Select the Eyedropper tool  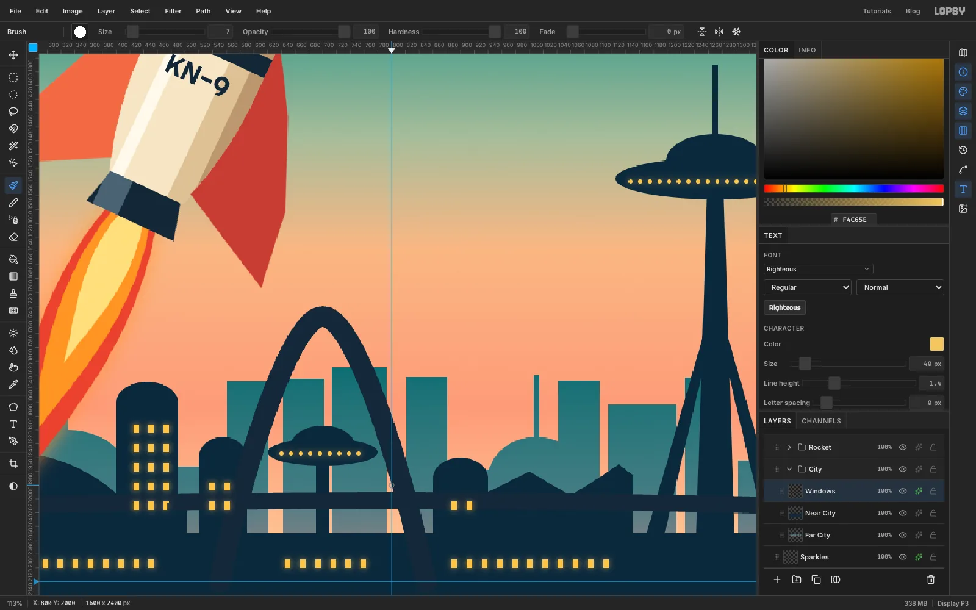13,384
